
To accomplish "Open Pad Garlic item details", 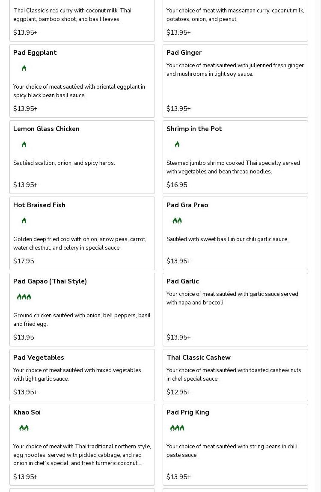I will [183, 281].
